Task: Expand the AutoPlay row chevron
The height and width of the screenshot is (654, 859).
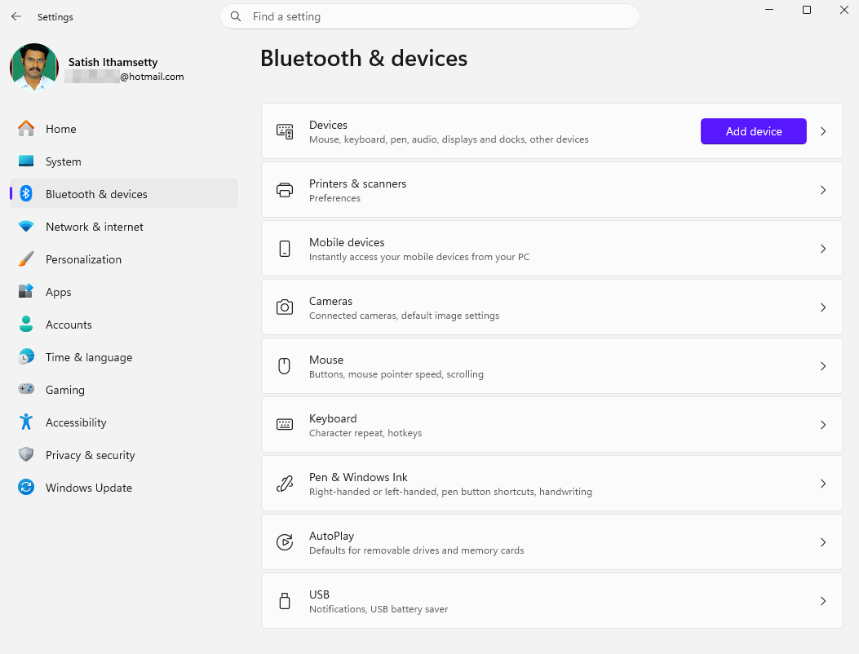Action: point(823,542)
